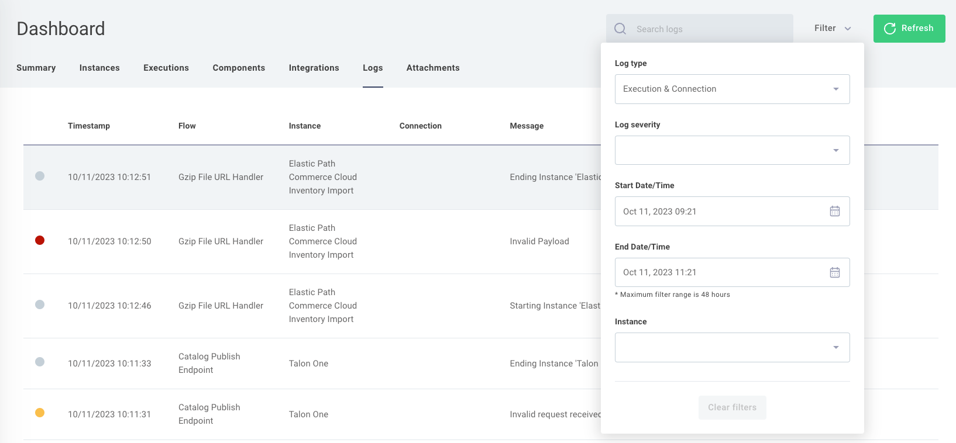Screen dimensions: 956x443
Task: Open the Instance filter dropdown
Action: coord(732,347)
